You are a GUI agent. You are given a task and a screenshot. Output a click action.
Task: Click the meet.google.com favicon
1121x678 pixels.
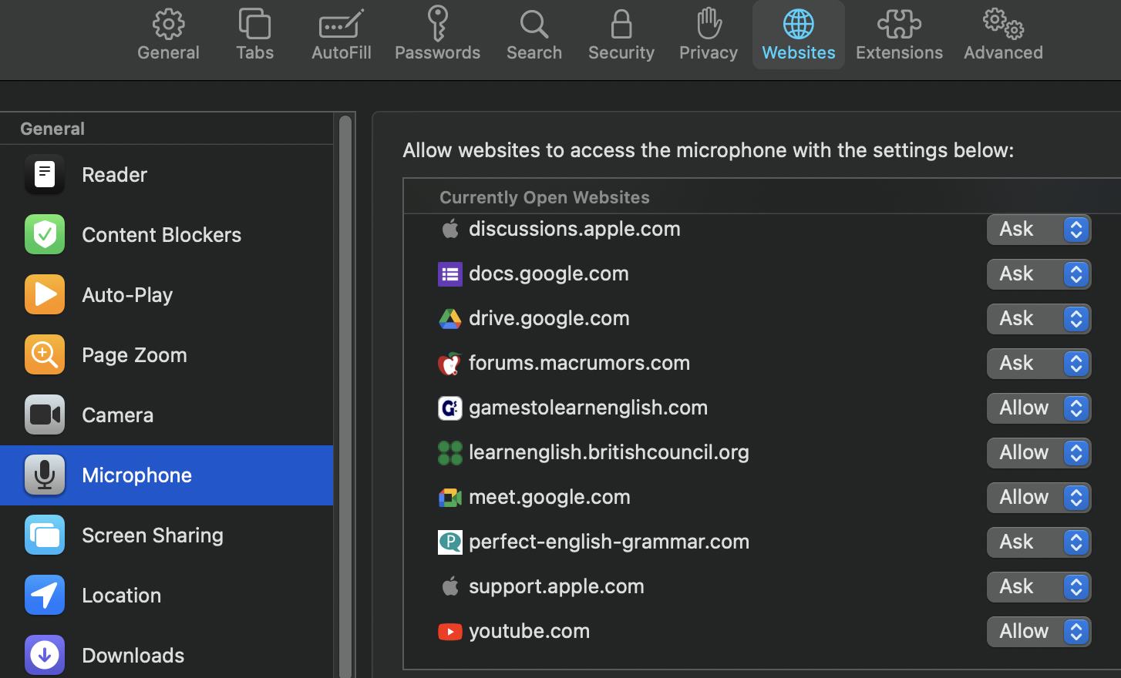coord(450,498)
